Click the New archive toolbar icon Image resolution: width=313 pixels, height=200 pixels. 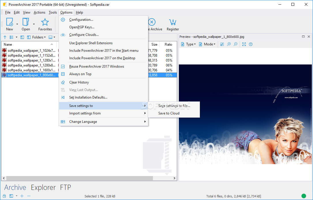pos(10,22)
